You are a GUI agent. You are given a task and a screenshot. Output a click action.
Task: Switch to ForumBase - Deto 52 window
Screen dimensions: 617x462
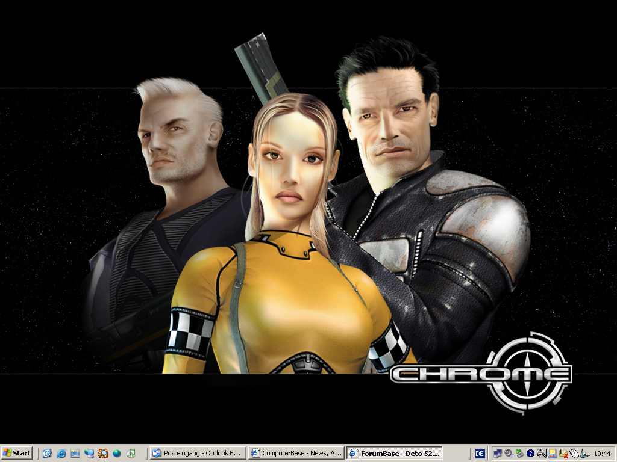point(395,453)
